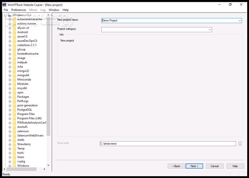Open the New project name dropdown arrow
Image resolution: width=249 pixels, height=178 pixels.
tap(240, 21)
